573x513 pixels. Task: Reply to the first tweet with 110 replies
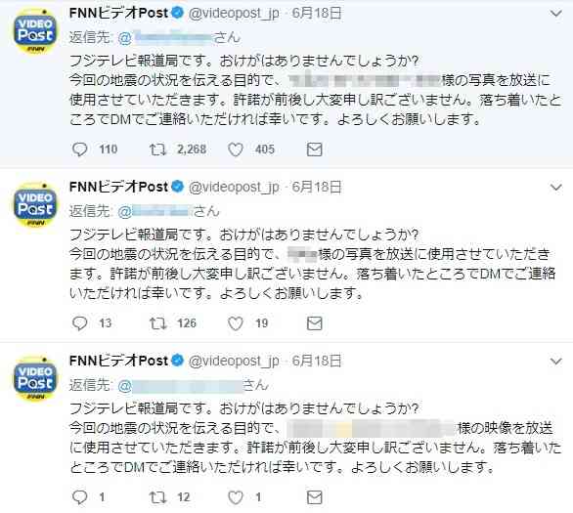coord(79,150)
